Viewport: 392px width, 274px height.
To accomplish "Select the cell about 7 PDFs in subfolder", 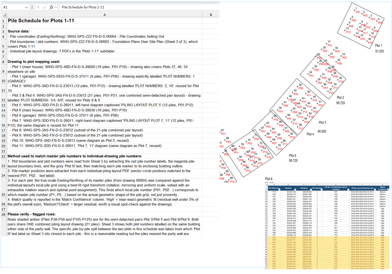I will click(104, 51).
